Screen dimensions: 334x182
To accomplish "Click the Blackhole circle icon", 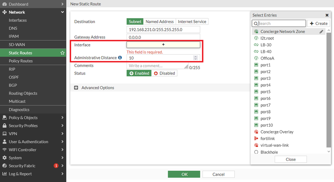I will click(x=256, y=152).
